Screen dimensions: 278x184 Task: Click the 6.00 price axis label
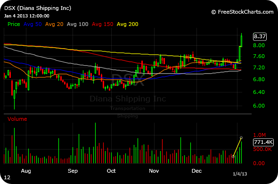pos(259,106)
